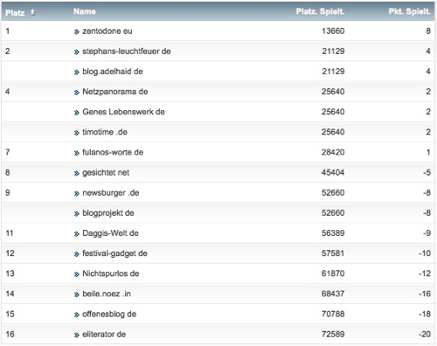Open the Genes Lebenswerk de link
Image resolution: width=437 pixels, height=346 pixels.
123,112
